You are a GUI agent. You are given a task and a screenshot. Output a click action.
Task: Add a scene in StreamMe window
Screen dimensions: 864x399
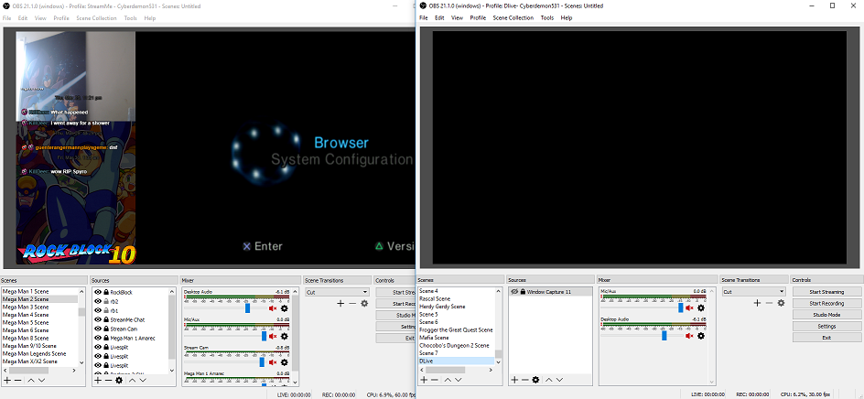[7, 381]
